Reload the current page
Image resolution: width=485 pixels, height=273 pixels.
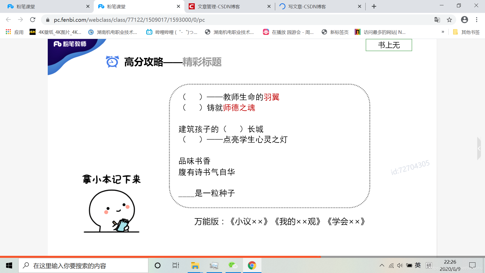pos(33,20)
